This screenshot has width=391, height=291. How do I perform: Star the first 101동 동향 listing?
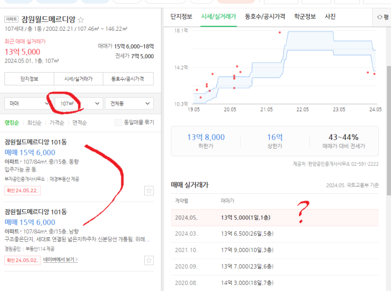149,191
